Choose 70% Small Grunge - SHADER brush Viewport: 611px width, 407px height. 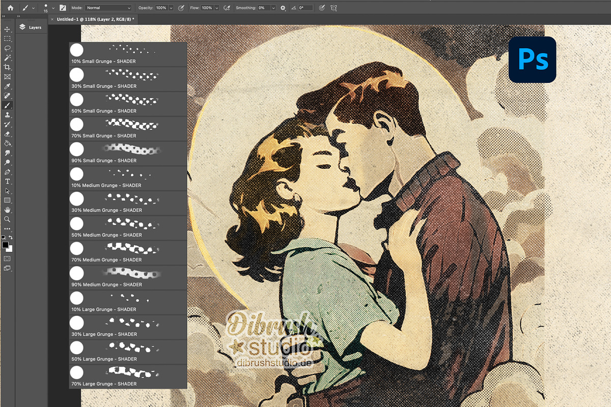point(128,129)
